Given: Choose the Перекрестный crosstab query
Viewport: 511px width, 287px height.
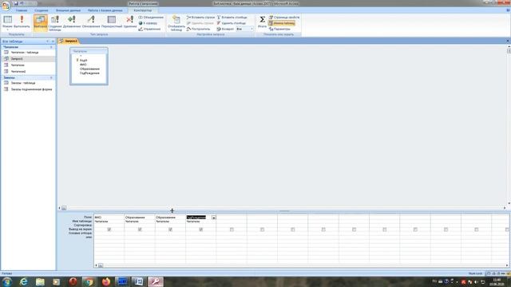Looking at the screenshot, I should [x=112, y=22].
